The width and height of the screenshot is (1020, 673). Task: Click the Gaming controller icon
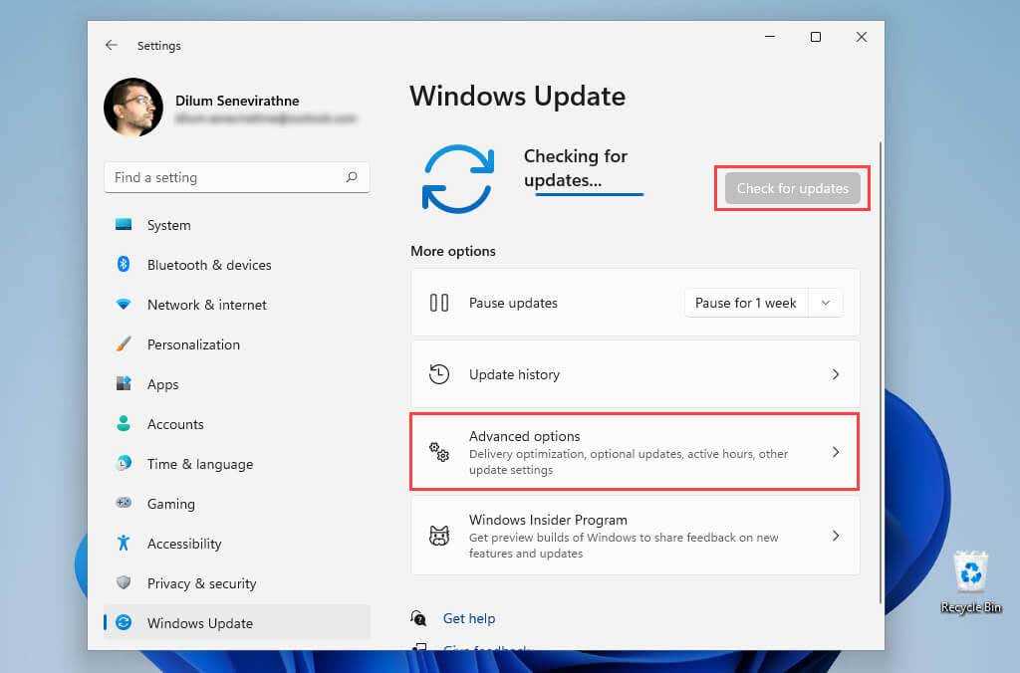pos(124,503)
